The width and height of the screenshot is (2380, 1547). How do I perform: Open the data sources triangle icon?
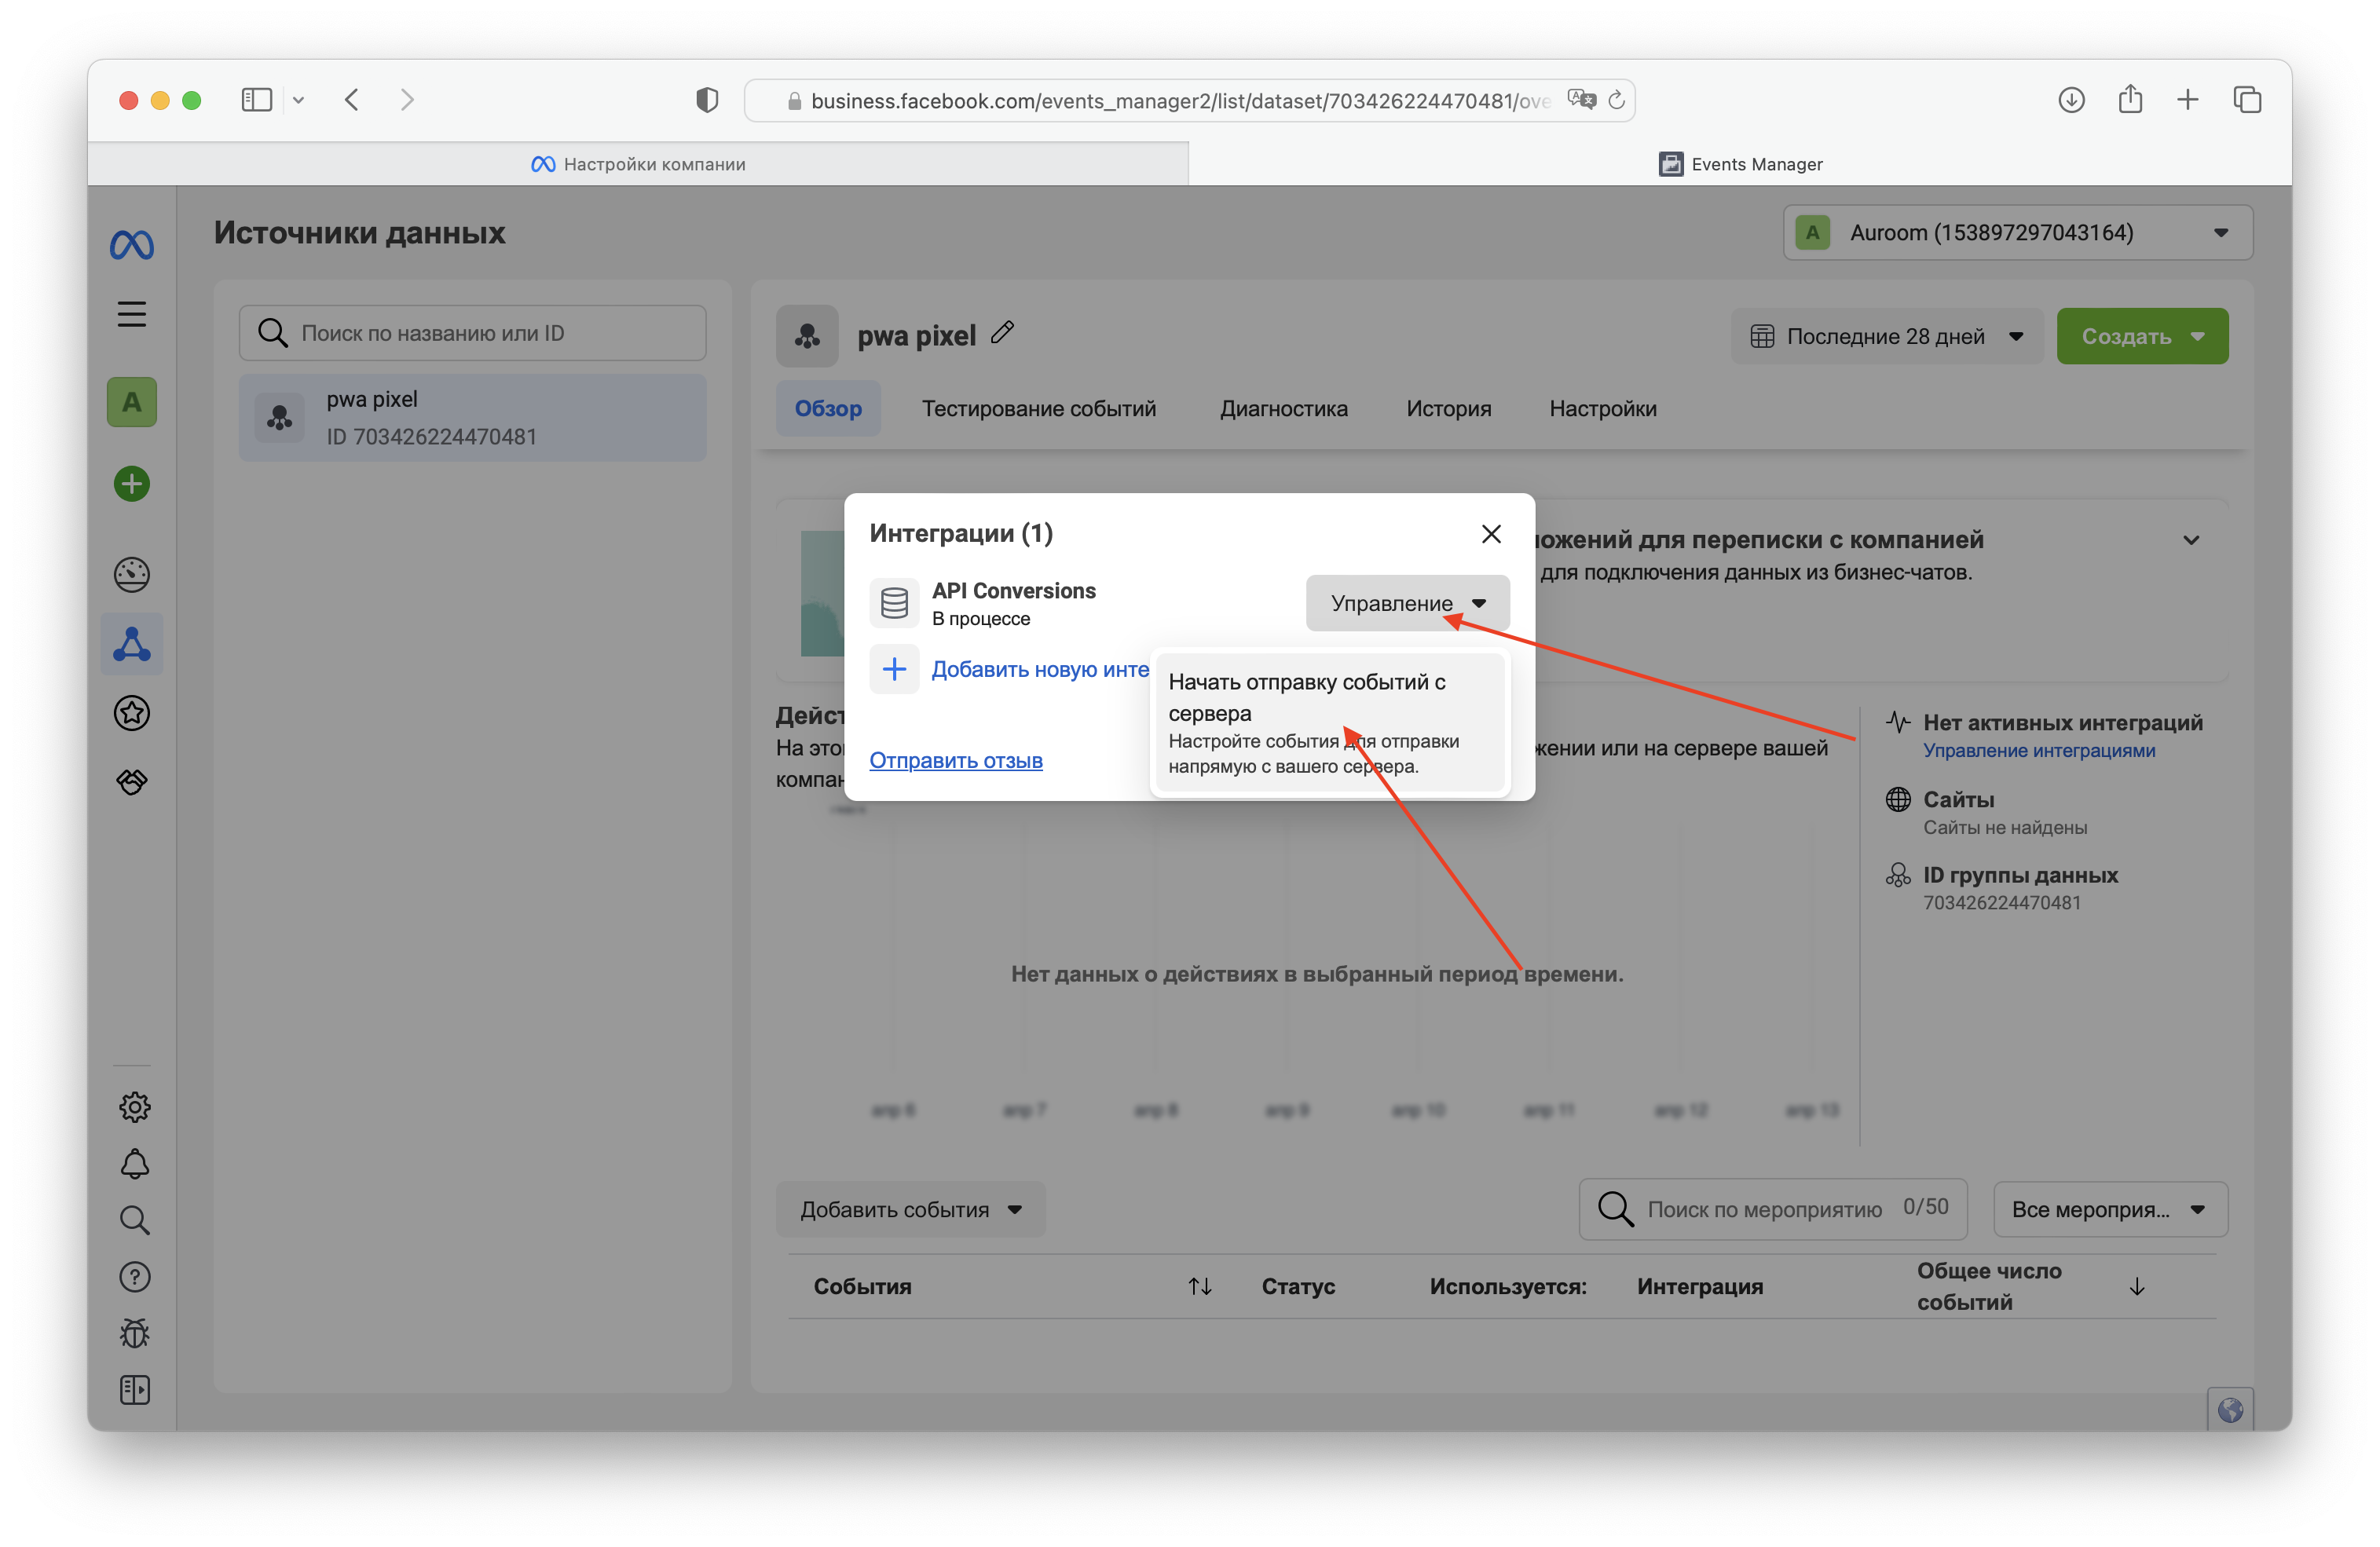click(131, 644)
